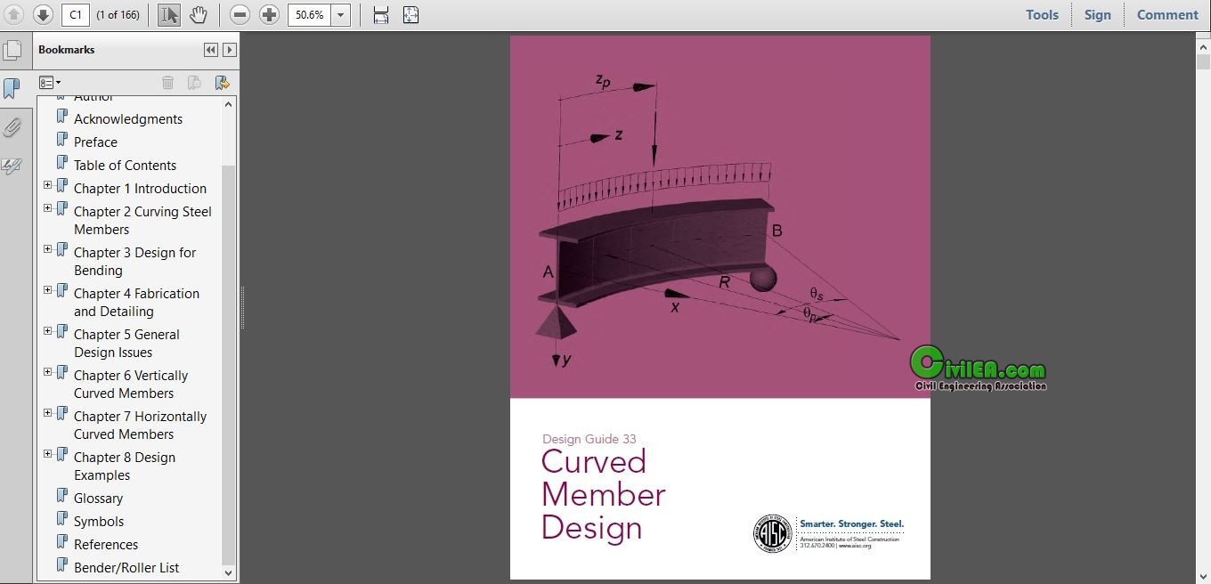The image size is (1211, 584).
Task: Open the Tools pane
Action: click(1042, 14)
